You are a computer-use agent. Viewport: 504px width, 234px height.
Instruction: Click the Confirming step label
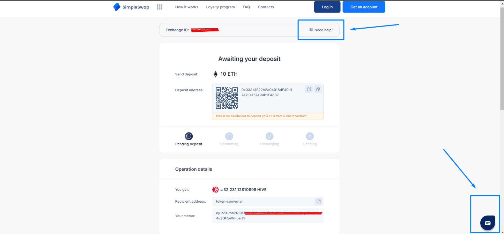[x=229, y=144]
